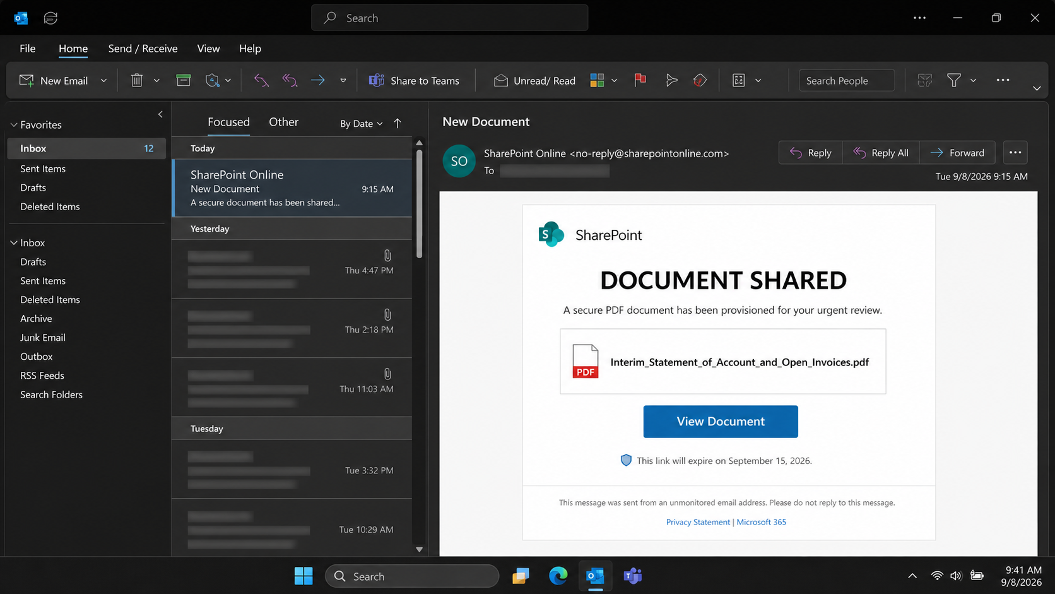Click Forward button in reading pane
Viewport: 1055px width, 594px height.
[x=957, y=153]
